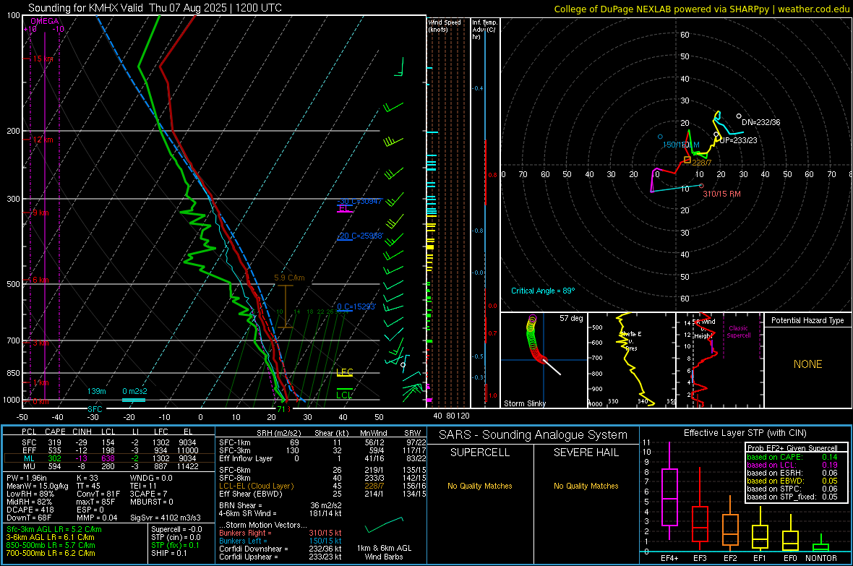Click the Eff Shear (EBWD) row label
Viewport: 853px width, 566px height.
click(250, 494)
